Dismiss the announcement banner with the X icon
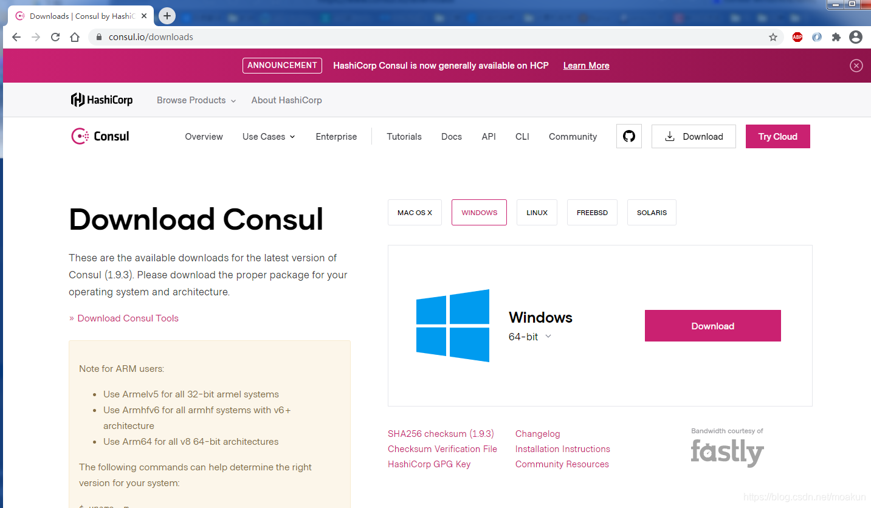 [x=856, y=66]
